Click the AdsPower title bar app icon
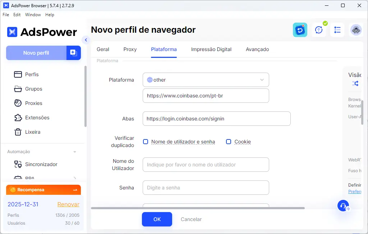Viewport: 368px width, 234px height. pyautogui.click(x=6, y=5)
